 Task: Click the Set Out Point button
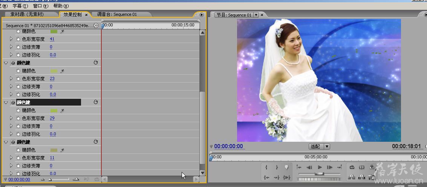coord(277,167)
